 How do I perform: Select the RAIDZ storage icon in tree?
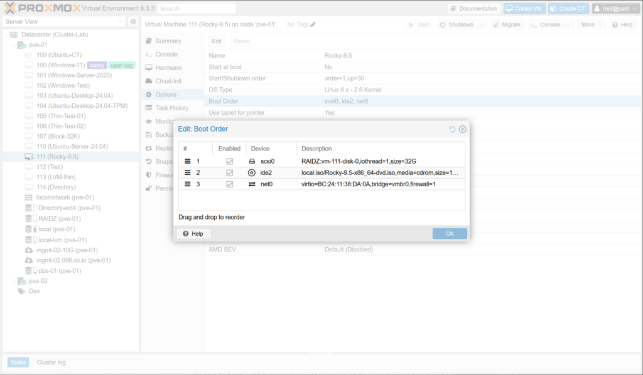tap(28, 219)
